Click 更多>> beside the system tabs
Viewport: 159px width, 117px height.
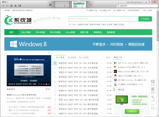[x=109, y=57]
